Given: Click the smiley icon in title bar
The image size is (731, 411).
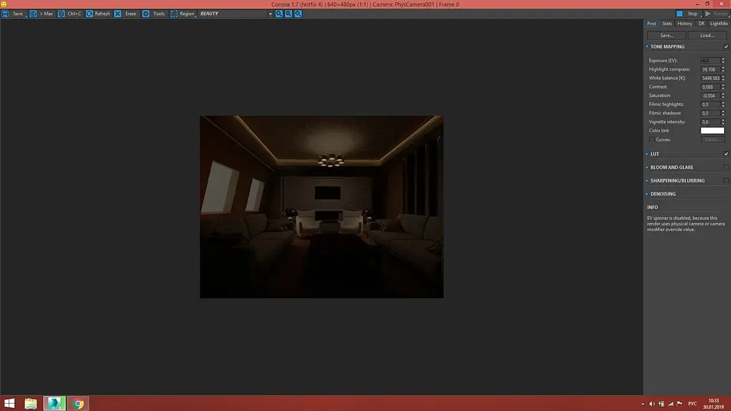Looking at the screenshot, I should pyautogui.click(x=4, y=4).
